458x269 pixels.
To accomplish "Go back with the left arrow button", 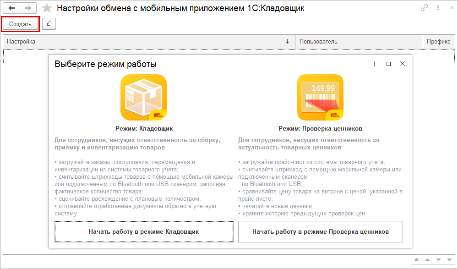I will coord(12,8).
